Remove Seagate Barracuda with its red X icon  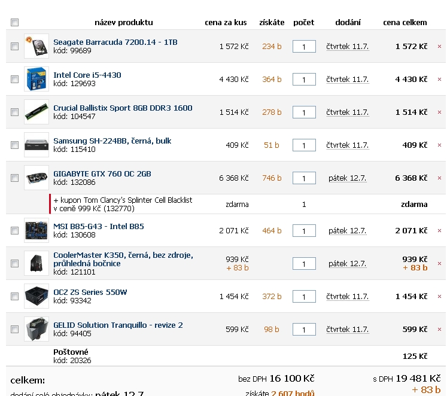[439, 46]
